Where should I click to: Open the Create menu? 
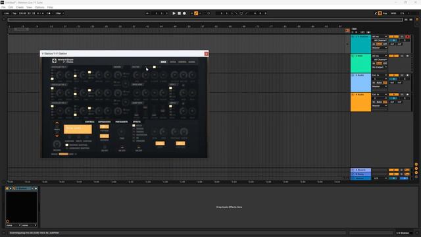click(20, 7)
